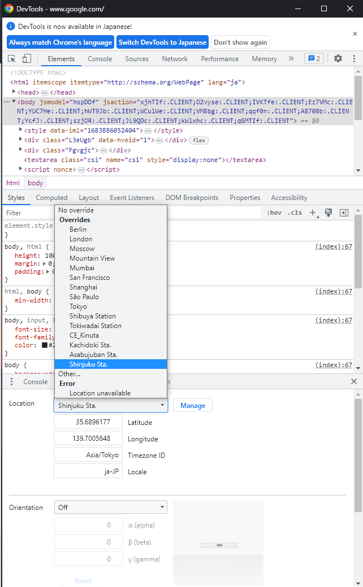Viewport: 363px width, 587px height.
Task: Click the Manage locations button
Action: pyautogui.click(x=193, y=406)
